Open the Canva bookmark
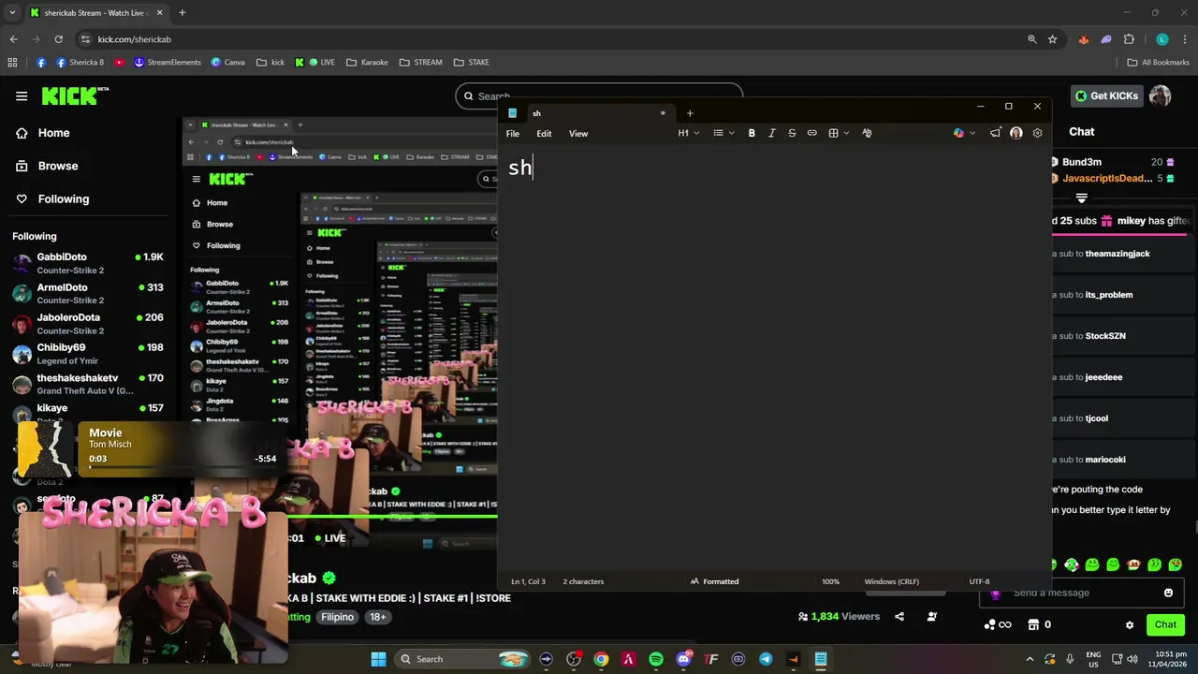 (228, 62)
